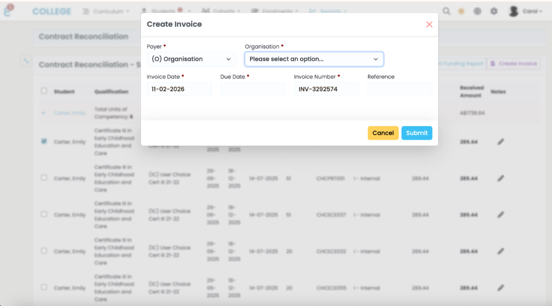Click the search magnifier icon in header
Image resolution: width=552 pixels, height=306 pixels.
pyautogui.click(x=446, y=11)
